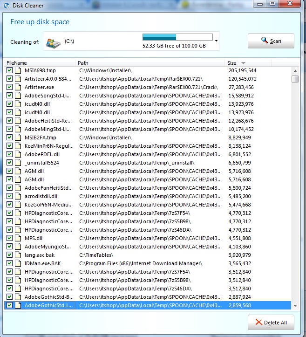Uncheck the AdobeMingStd-Li... checkbox
Image resolution: width=306 pixels, height=337 pixels.
[9, 129]
